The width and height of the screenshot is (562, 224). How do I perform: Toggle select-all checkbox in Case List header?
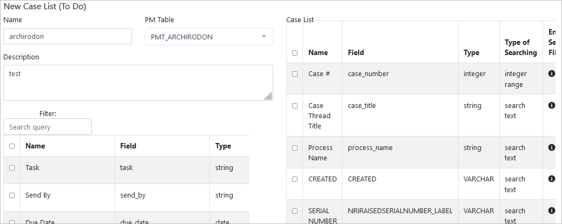[x=295, y=53]
